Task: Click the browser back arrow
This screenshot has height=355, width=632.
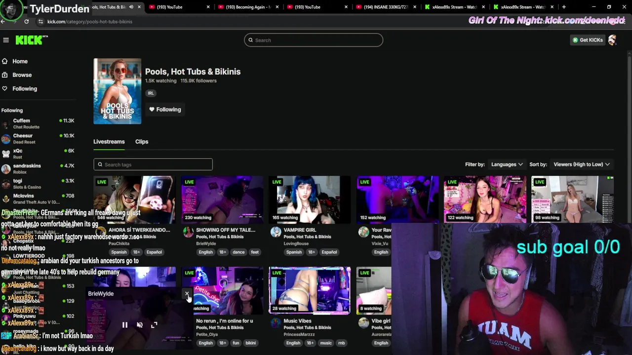Action: pos(3,22)
